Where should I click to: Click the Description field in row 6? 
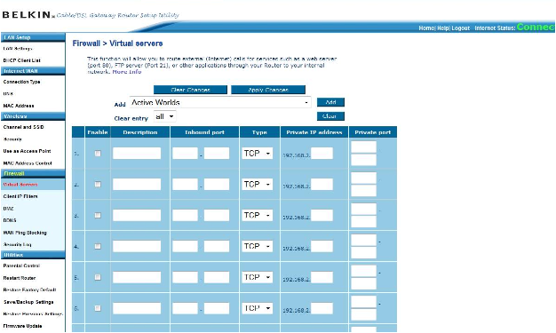coord(137,308)
